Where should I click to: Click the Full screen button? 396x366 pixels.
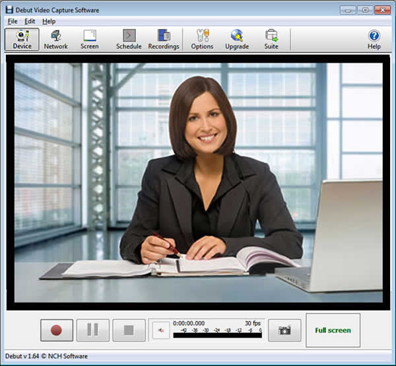click(x=333, y=330)
